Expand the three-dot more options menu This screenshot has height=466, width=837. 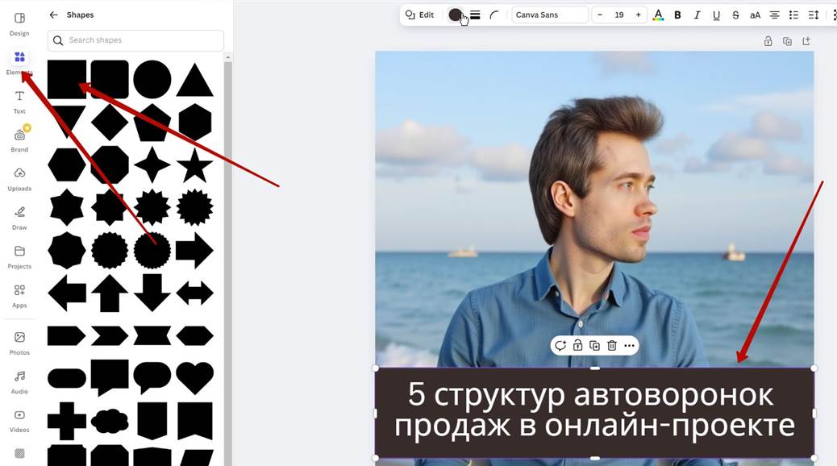coord(630,346)
